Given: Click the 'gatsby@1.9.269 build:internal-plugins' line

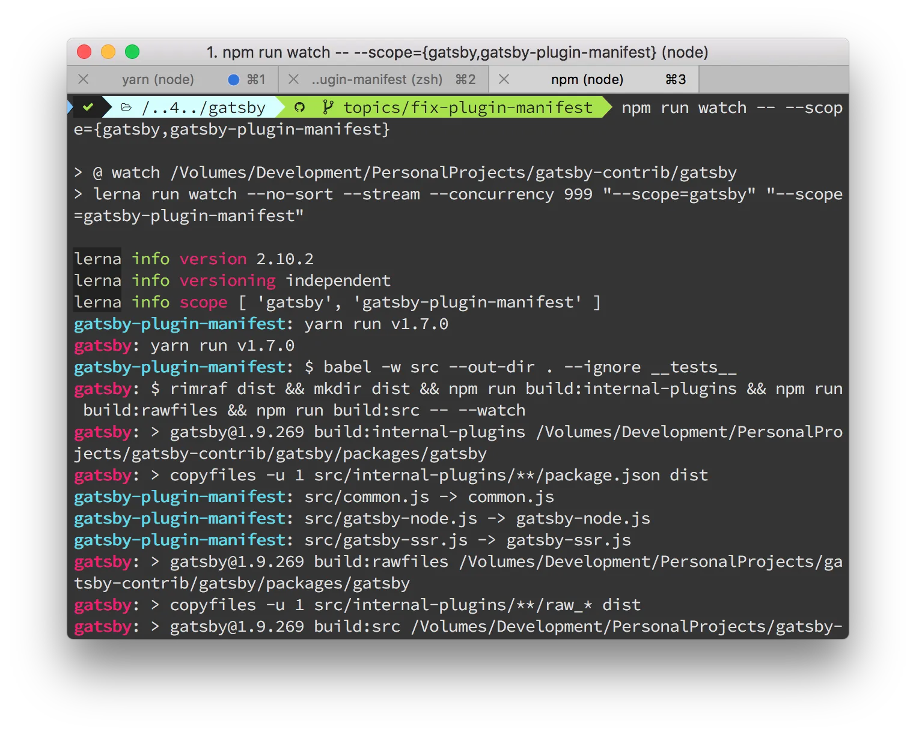Looking at the screenshot, I should (458, 443).
